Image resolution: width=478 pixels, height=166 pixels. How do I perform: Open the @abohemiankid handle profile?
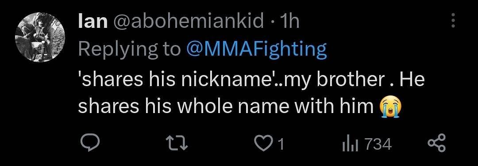tap(189, 22)
